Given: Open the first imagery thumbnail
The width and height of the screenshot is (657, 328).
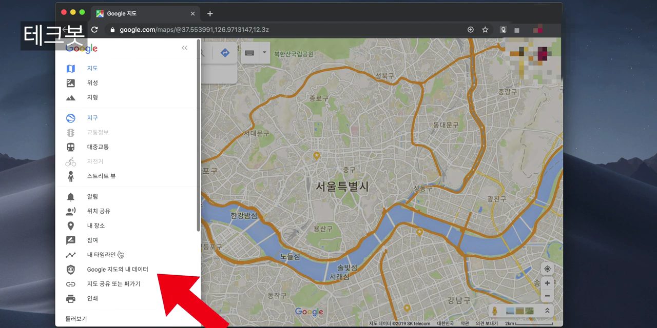Looking at the screenshot, I should click(510, 311).
